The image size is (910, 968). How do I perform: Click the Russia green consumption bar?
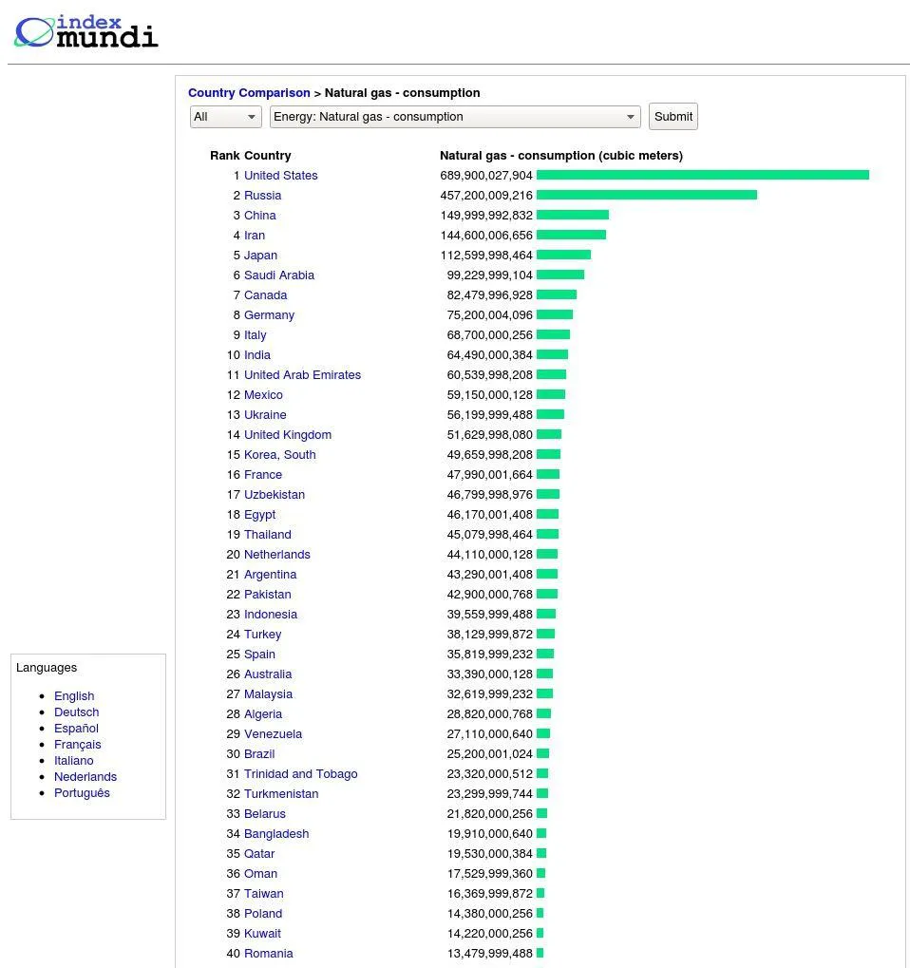click(646, 195)
